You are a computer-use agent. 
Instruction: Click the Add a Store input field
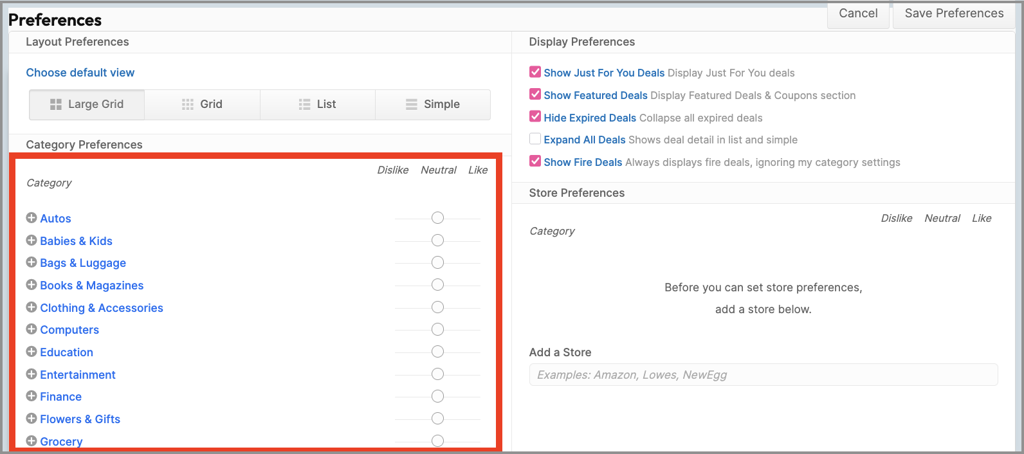pos(763,375)
